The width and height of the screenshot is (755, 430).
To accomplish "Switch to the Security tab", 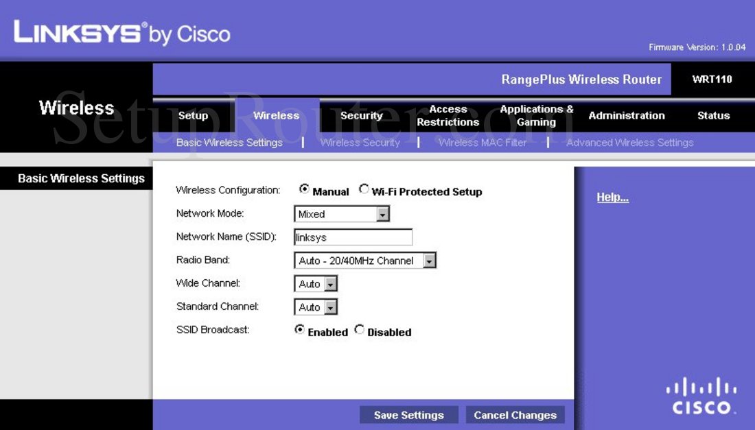I will [x=361, y=116].
